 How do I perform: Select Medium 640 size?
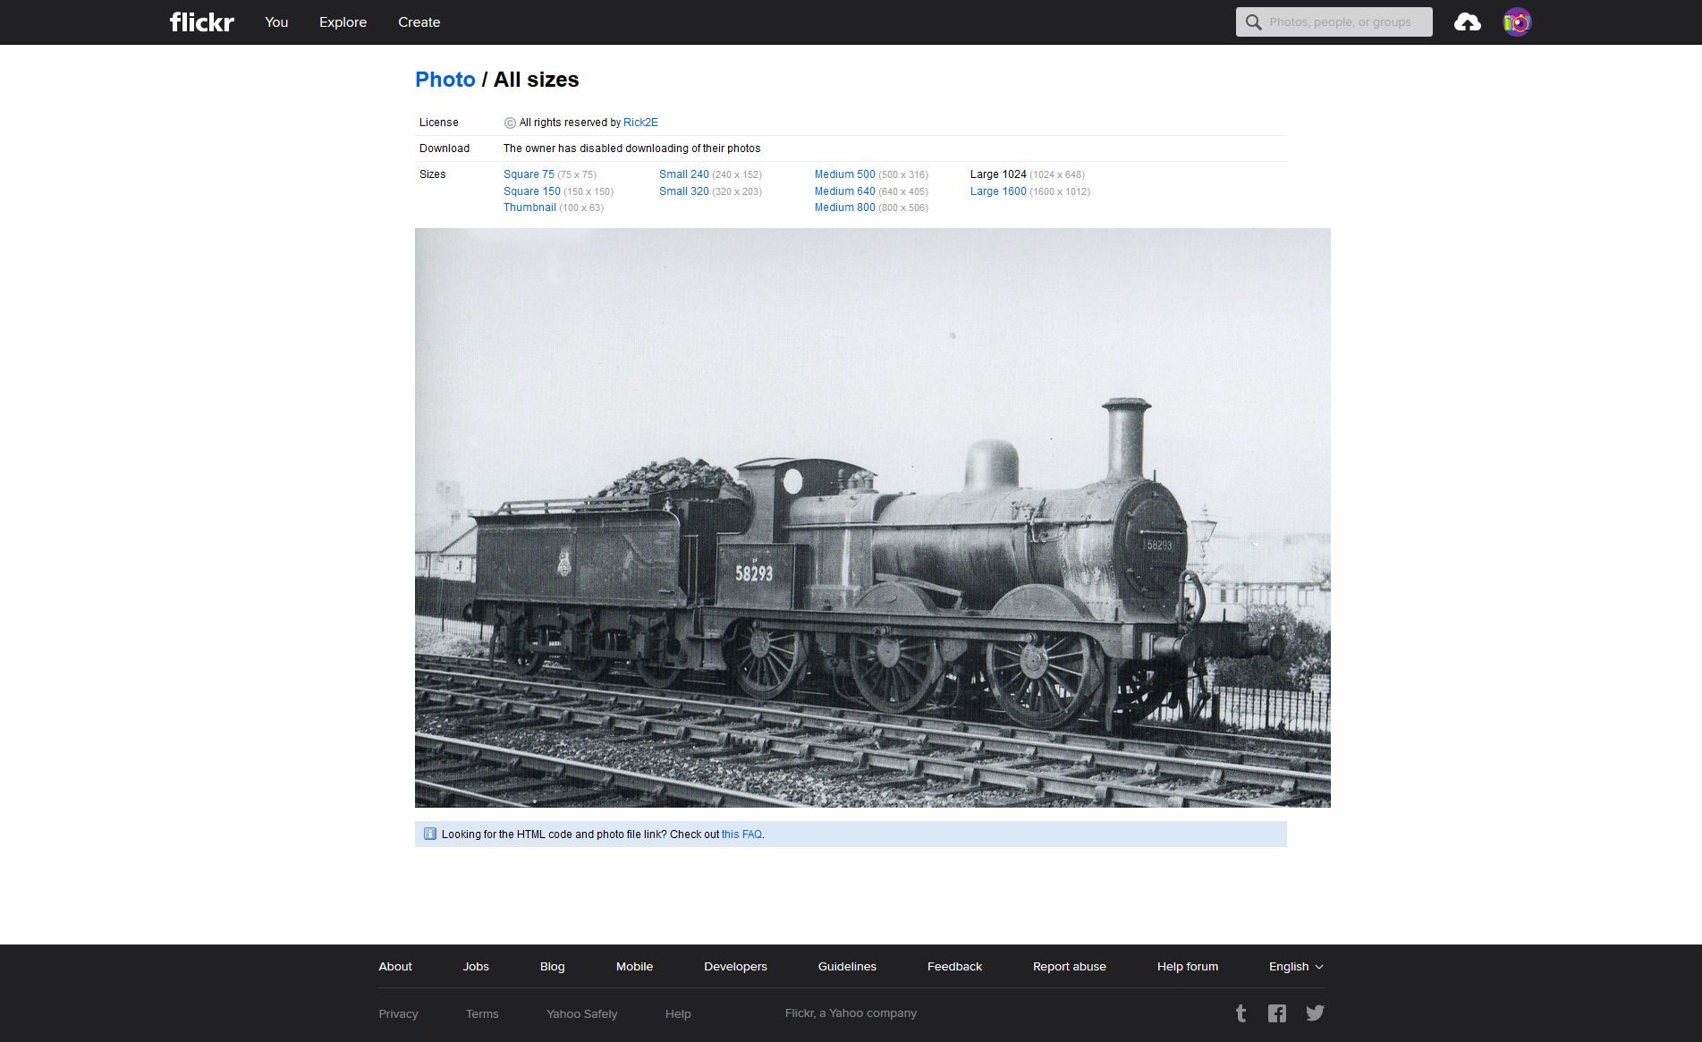(844, 191)
